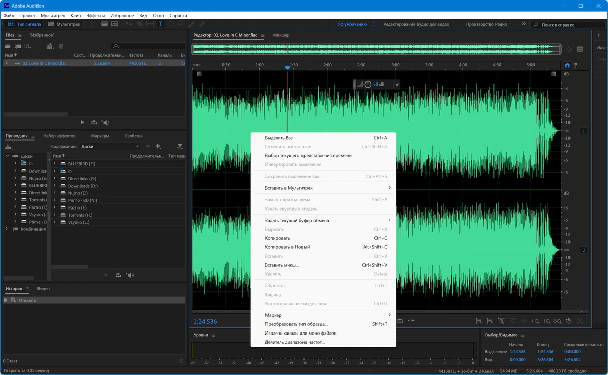Click the play button in Files panel preview
The image size is (608, 375).
[x=83, y=122]
